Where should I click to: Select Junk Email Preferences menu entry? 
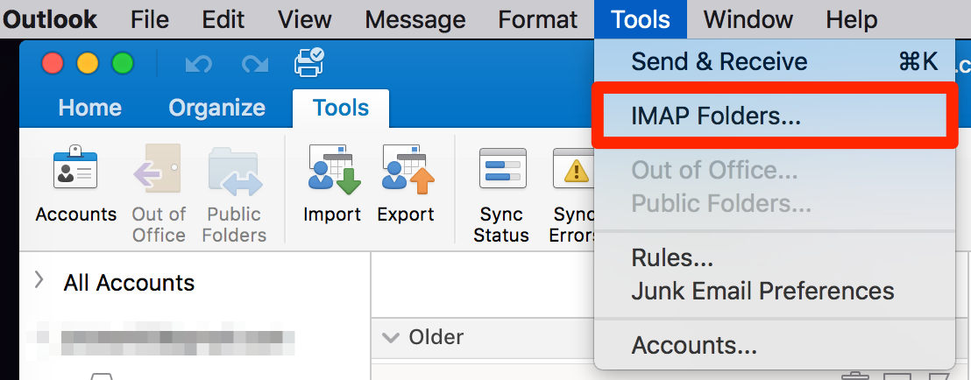[762, 291]
